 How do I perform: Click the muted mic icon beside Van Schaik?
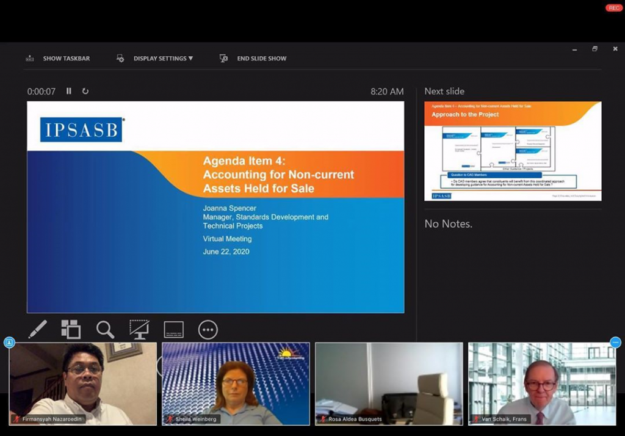point(476,419)
